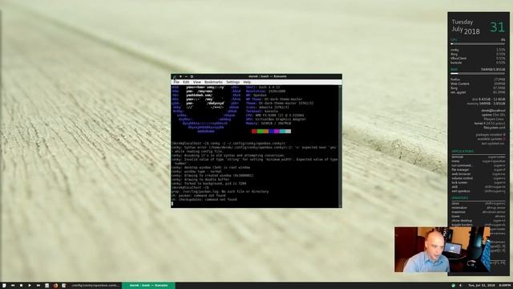Click the CPU usage bar in conky
The image size is (513, 289).
pyautogui.click(x=478, y=44)
